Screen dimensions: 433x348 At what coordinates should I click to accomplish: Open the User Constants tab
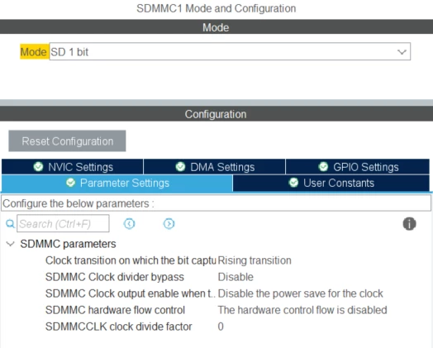(x=331, y=183)
